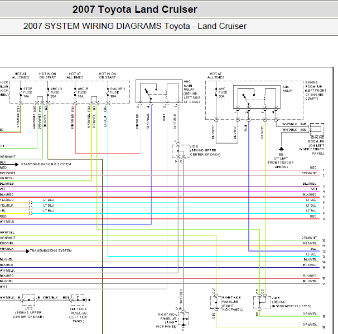Click the AHC 50A fuse element symbol
This screenshot has width=338, height=334.
(216, 92)
